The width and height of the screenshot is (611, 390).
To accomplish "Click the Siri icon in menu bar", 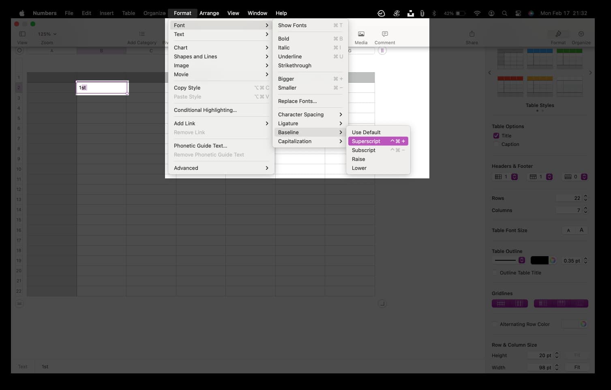I will (x=531, y=13).
